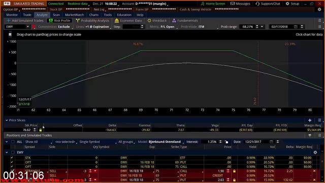Open the Help tab
This screenshot has width=325, height=183.
[140, 15]
